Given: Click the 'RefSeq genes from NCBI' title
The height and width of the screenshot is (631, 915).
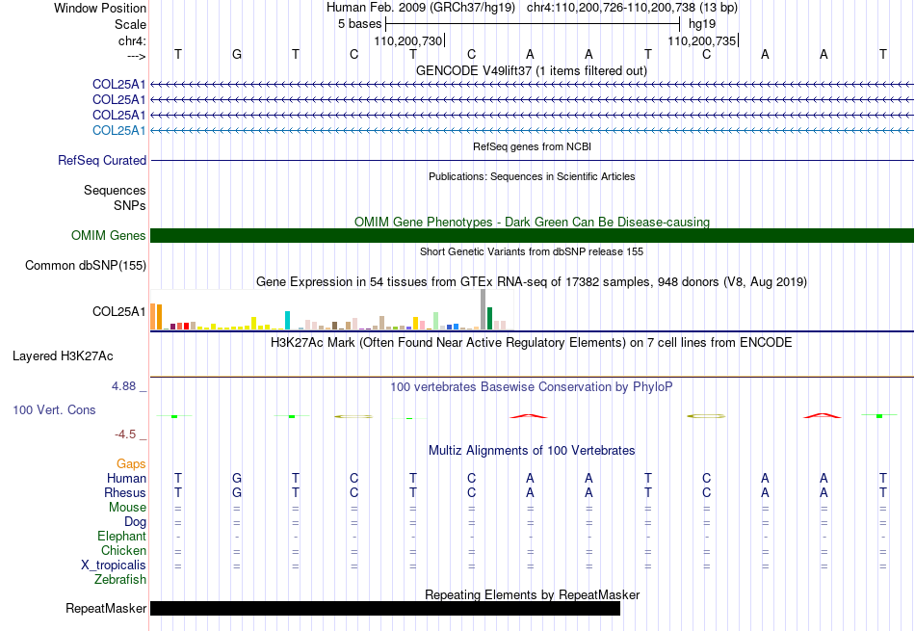Looking at the screenshot, I should click(532, 146).
